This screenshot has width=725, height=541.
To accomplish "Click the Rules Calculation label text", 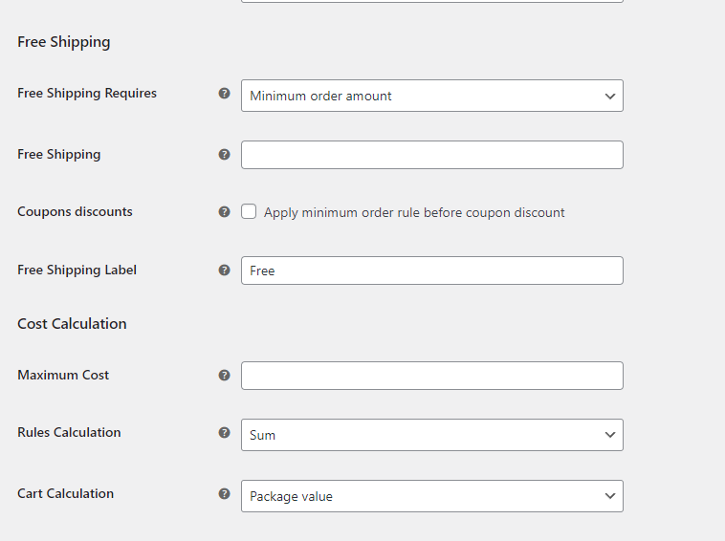I will 69,432.
